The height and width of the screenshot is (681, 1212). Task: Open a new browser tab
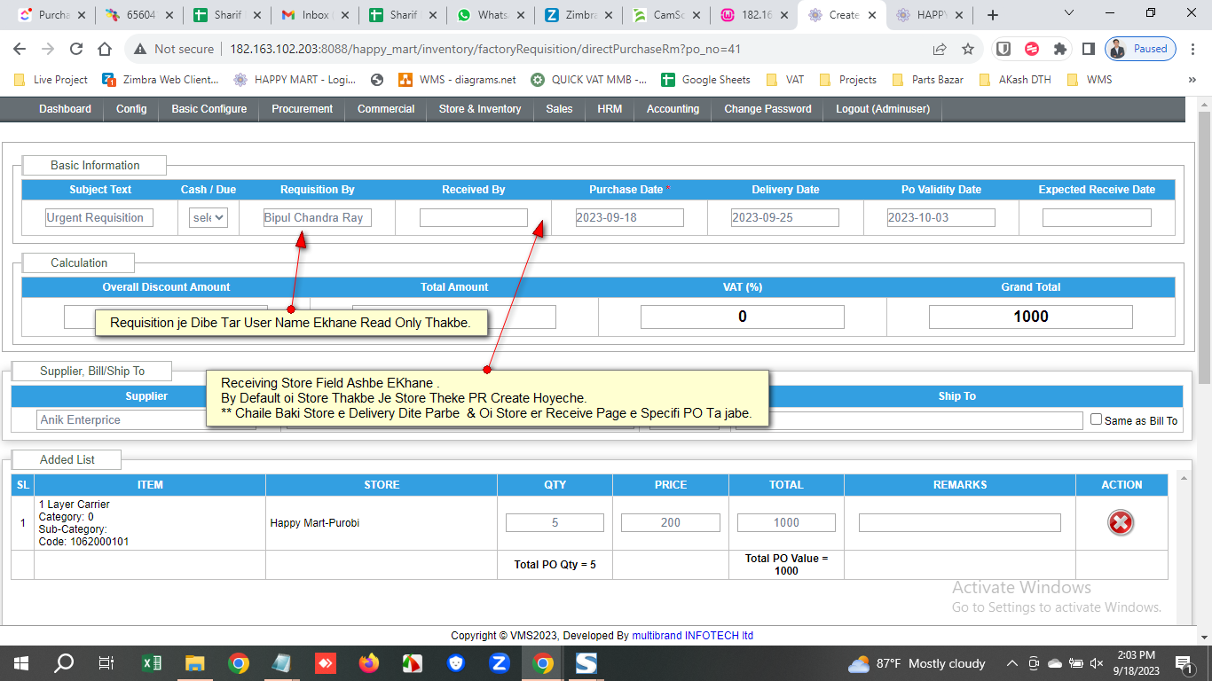993,15
